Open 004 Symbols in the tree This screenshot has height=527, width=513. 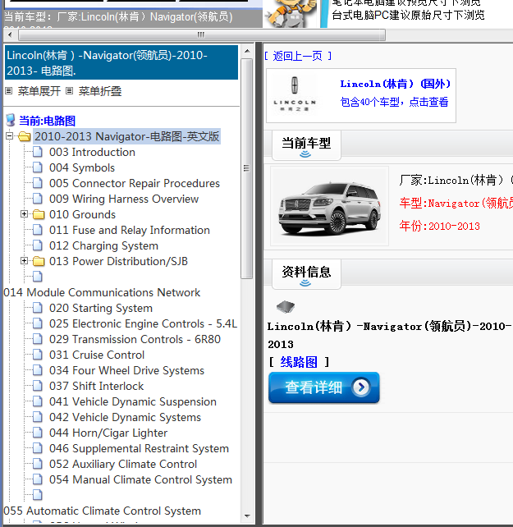pyautogui.click(x=82, y=167)
